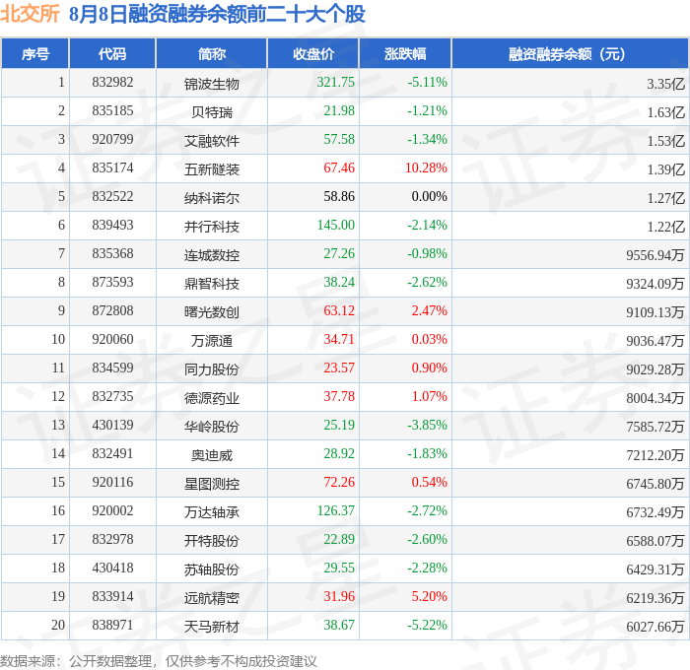The image size is (690, 670).
Task: Click stock code 835174
Action: coord(112,168)
